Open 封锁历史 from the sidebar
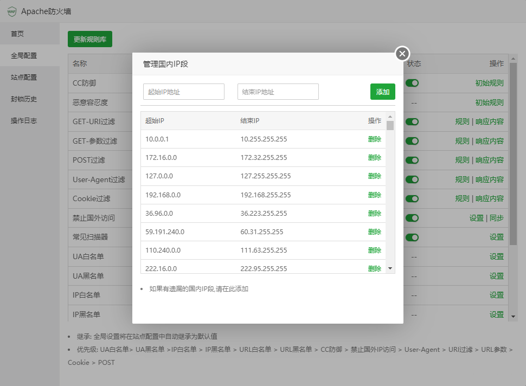The height and width of the screenshot is (386, 526). click(x=24, y=99)
